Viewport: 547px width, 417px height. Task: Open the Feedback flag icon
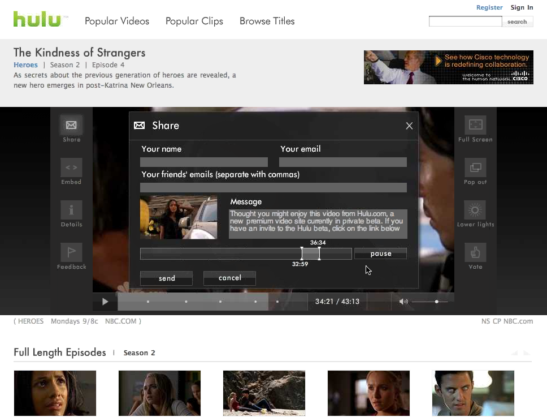71,252
